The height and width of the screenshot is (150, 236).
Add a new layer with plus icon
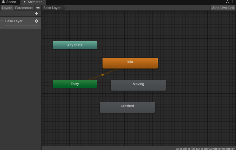point(36,14)
